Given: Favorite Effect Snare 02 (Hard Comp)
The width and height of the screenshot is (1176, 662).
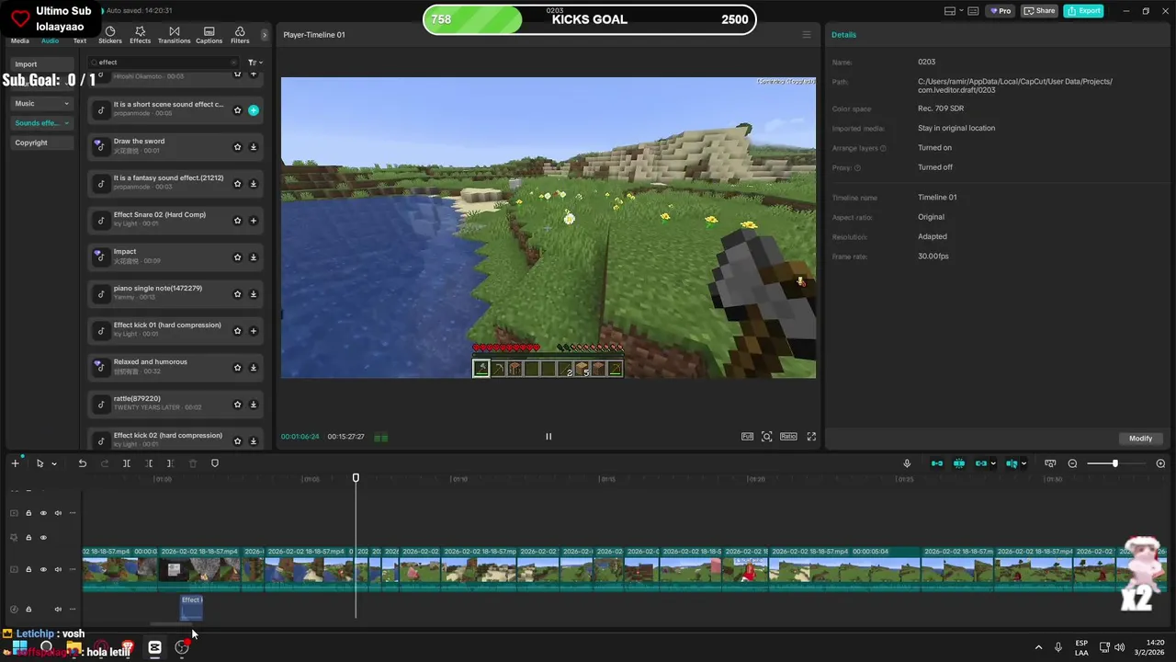Looking at the screenshot, I should [x=237, y=221].
